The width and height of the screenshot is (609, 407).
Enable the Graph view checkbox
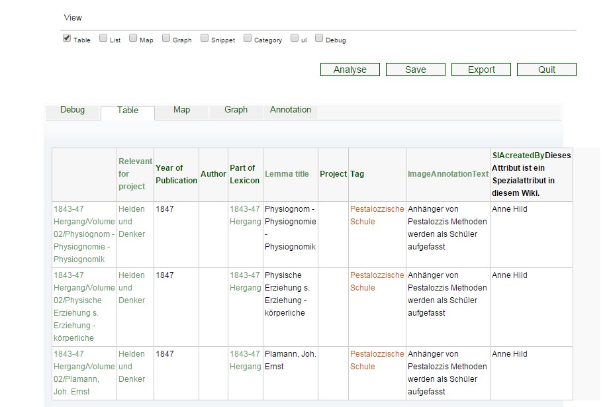pyautogui.click(x=166, y=38)
